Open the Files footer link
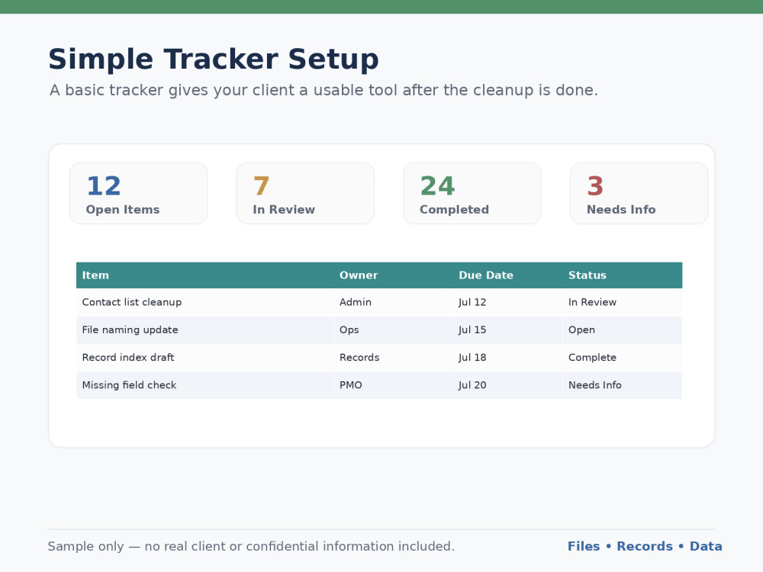 pos(584,547)
